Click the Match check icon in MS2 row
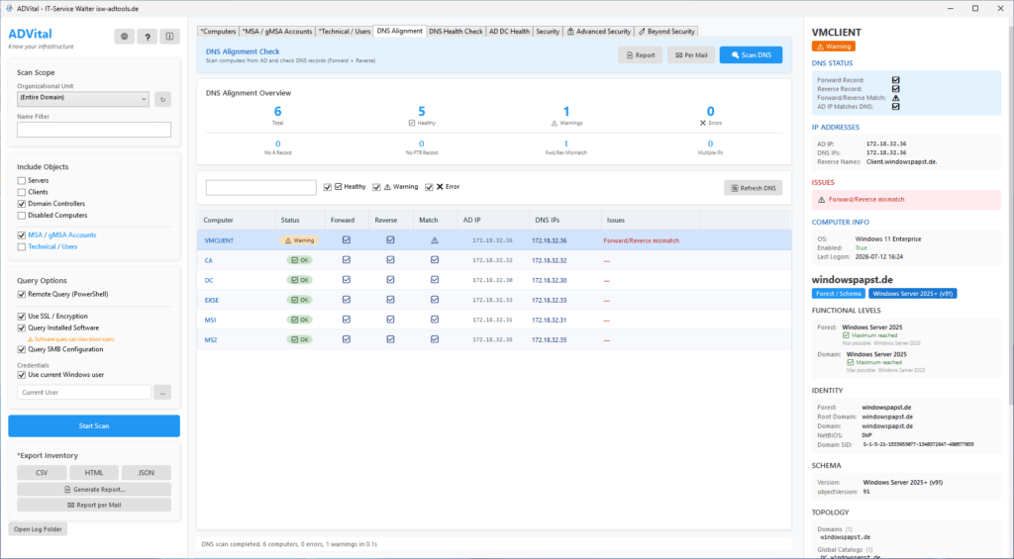The height and width of the screenshot is (559, 1014). click(435, 339)
